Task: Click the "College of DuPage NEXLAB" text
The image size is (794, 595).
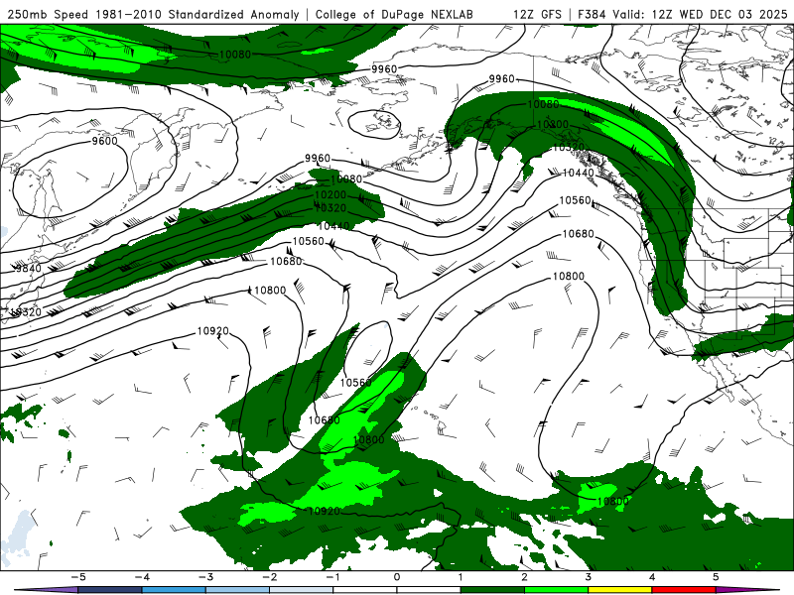Action: pyautogui.click(x=394, y=14)
